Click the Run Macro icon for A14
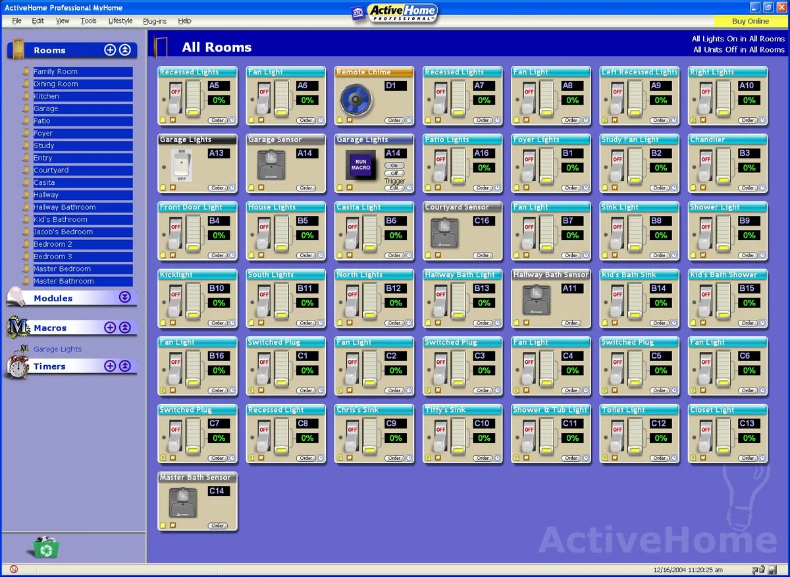 pyautogui.click(x=360, y=164)
